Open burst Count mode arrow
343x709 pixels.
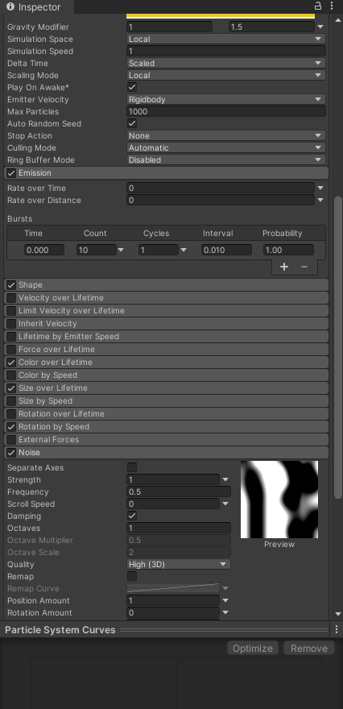pos(121,250)
